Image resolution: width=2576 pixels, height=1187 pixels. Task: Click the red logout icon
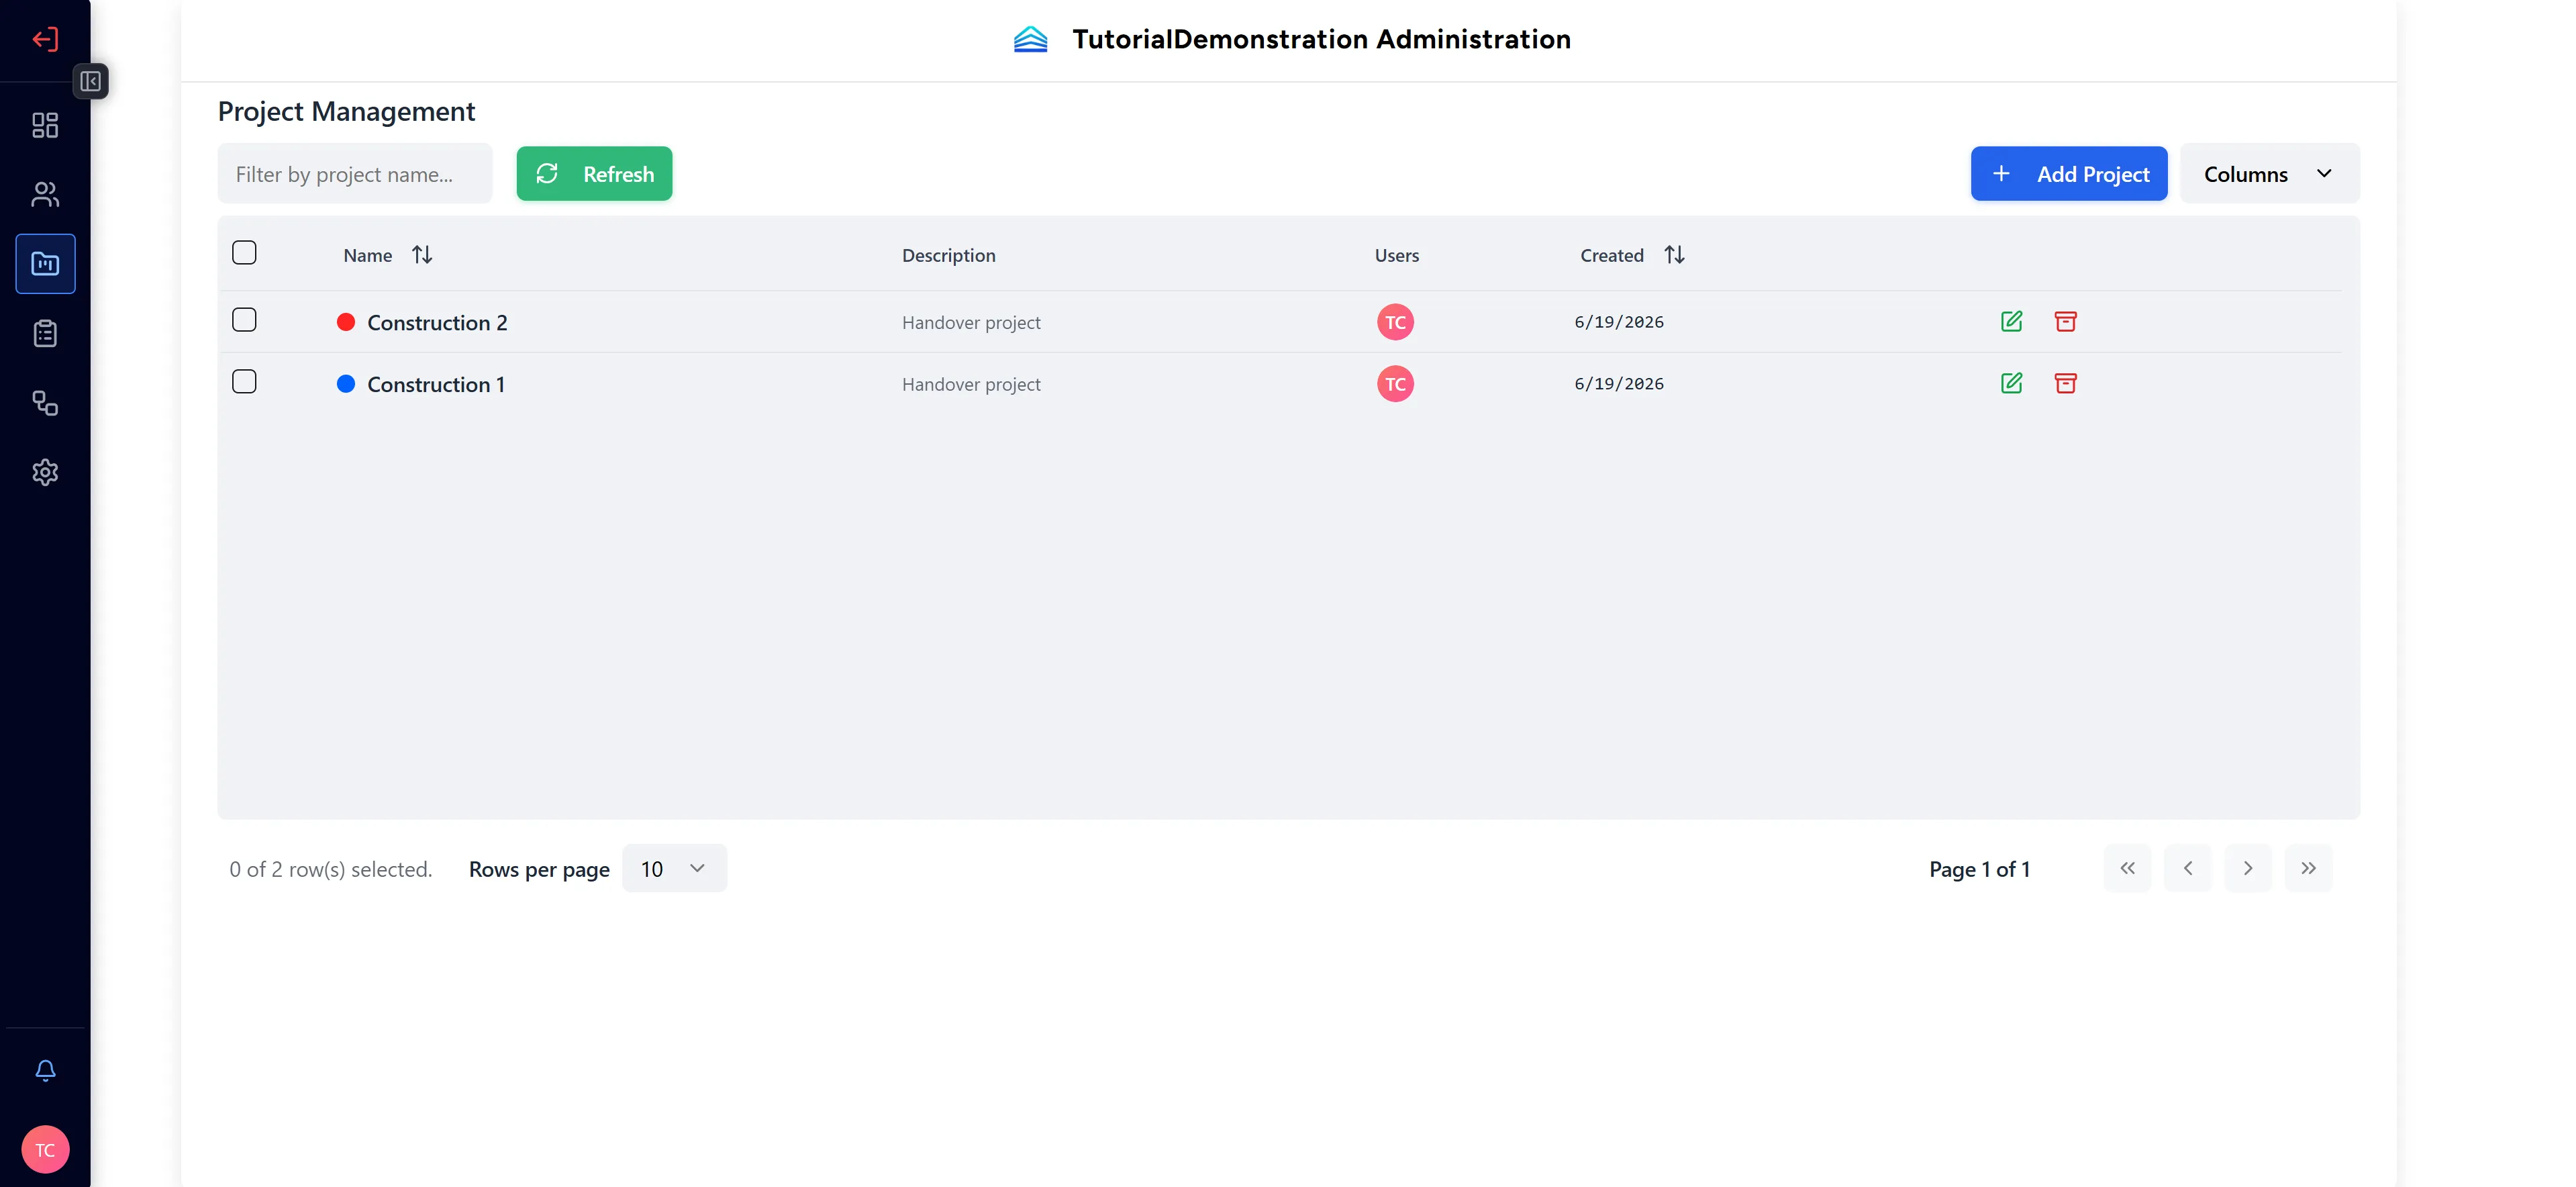[45, 39]
